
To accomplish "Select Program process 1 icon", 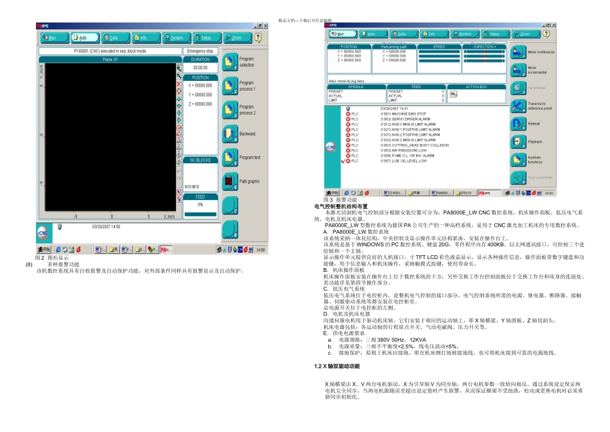I will [x=230, y=86].
